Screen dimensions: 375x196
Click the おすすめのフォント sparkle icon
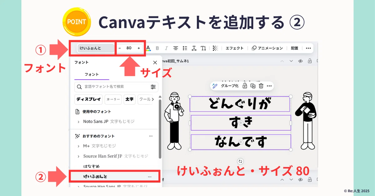click(77, 136)
